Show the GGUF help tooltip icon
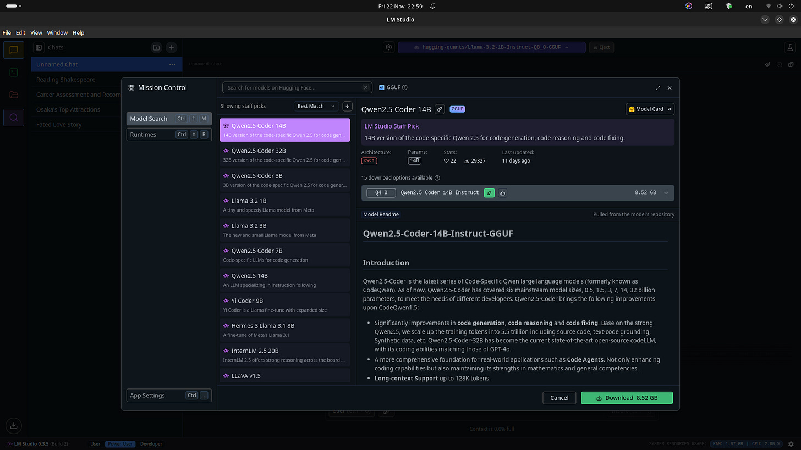801x450 pixels. click(405, 87)
